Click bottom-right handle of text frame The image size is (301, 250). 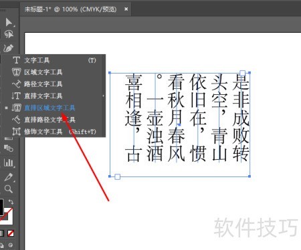(249, 176)
